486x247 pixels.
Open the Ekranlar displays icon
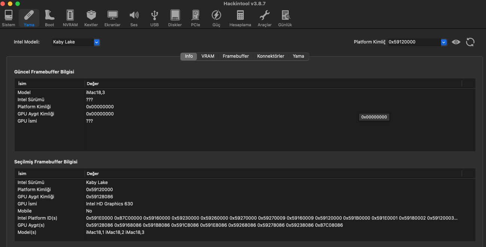(x=112, y=18)
